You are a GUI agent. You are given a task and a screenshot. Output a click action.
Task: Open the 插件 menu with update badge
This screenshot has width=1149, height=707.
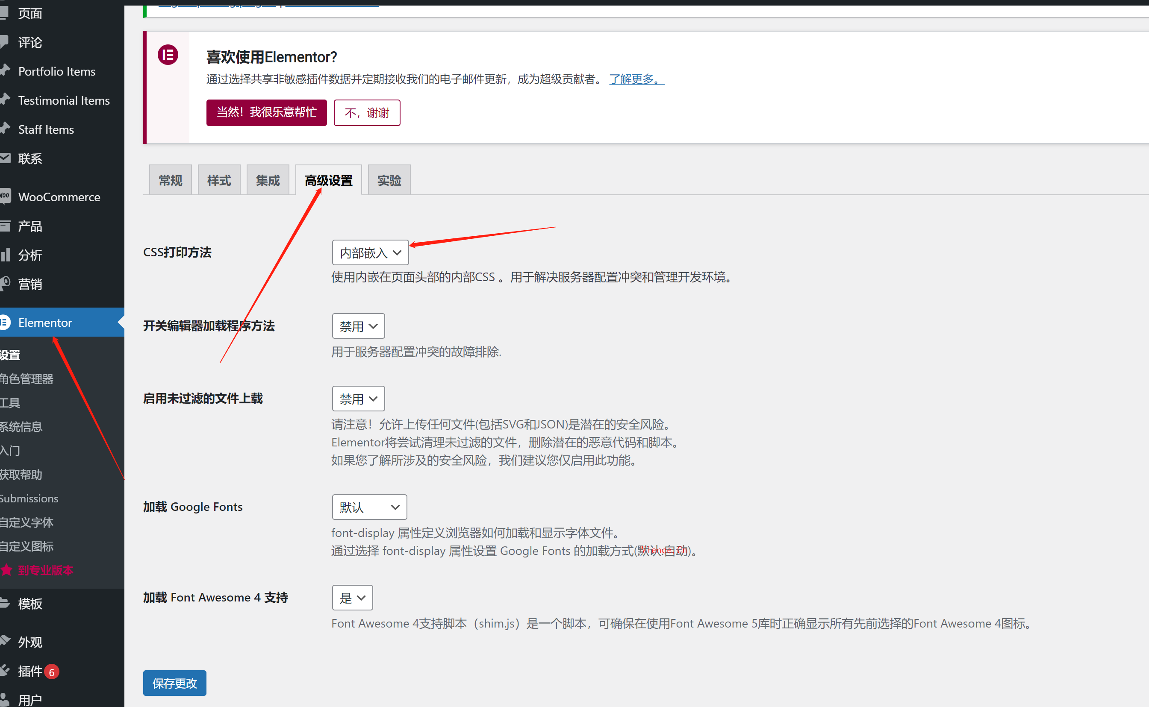pos(30,671)
